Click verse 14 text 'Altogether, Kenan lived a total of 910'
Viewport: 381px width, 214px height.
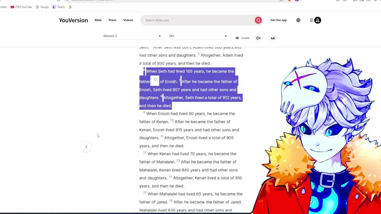pos(207,178)
